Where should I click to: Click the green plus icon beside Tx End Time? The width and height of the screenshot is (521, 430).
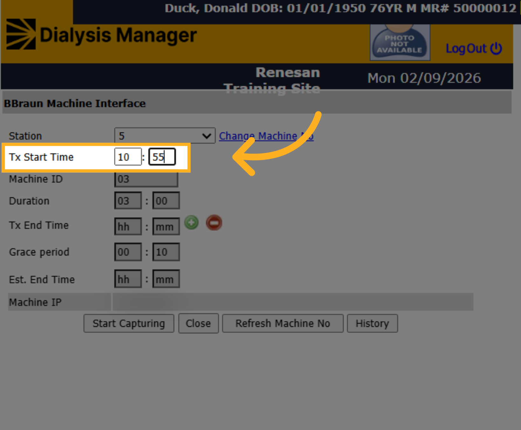pyautogui.click(x=192, y=223)
